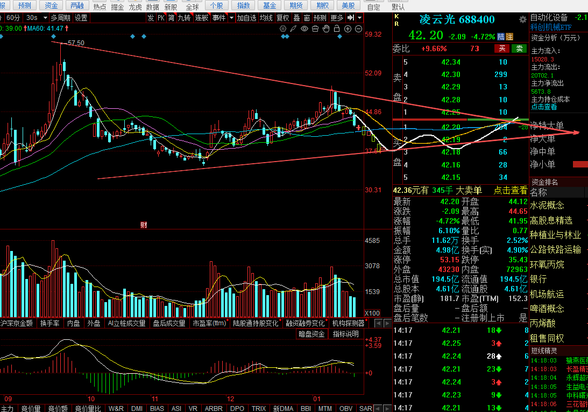Switch to the 指数 tab

[x=243, y=5]
